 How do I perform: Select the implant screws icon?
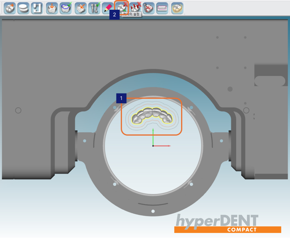[94, 8]
